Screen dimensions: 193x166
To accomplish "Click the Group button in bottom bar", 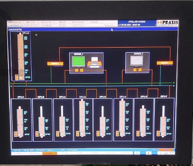I will 65,153.
